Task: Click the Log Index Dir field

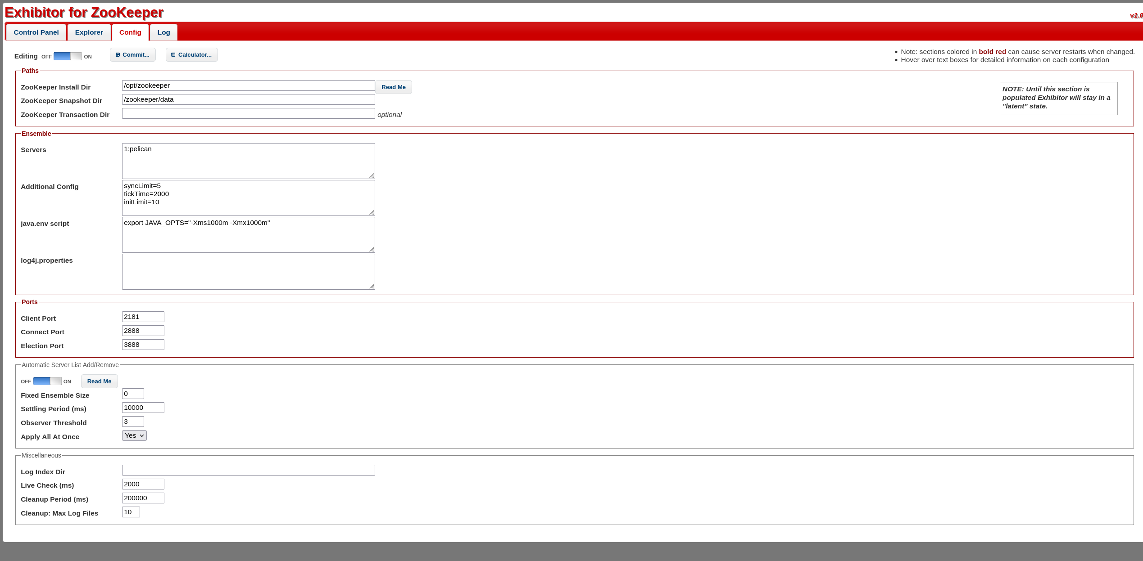Action: pos(249,470)
